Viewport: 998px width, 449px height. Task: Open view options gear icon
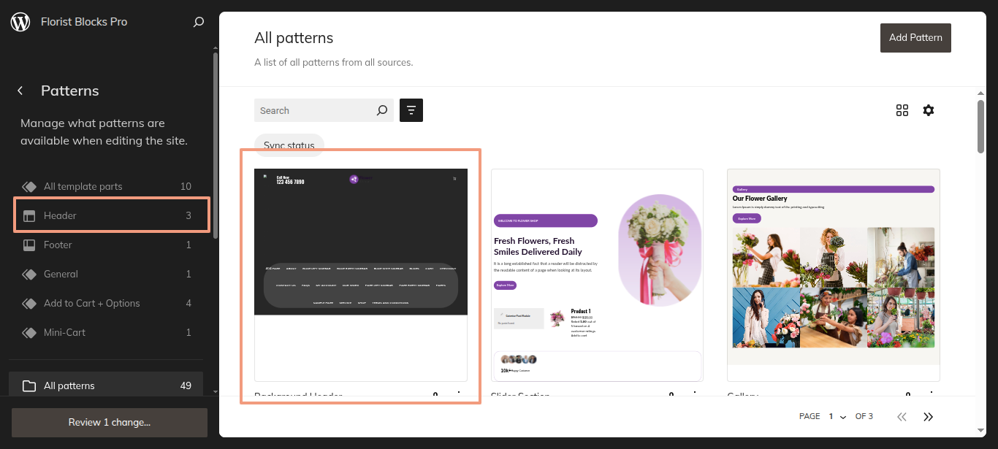(928, 110)
